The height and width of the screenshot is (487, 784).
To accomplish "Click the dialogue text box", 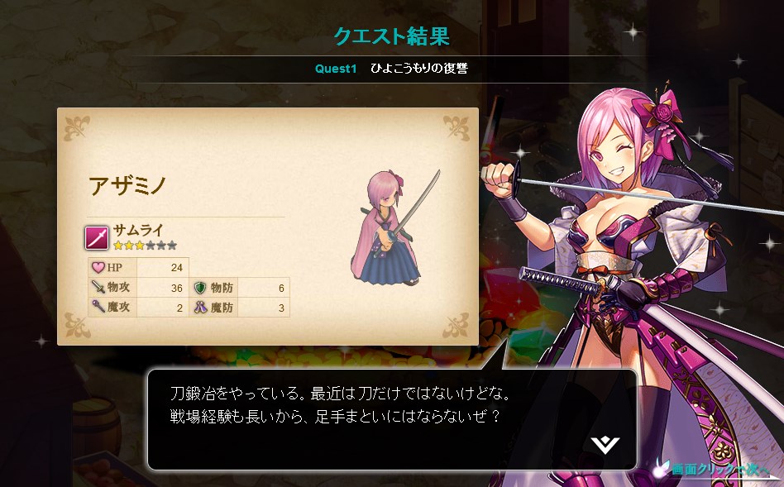I will click(393, 419).
